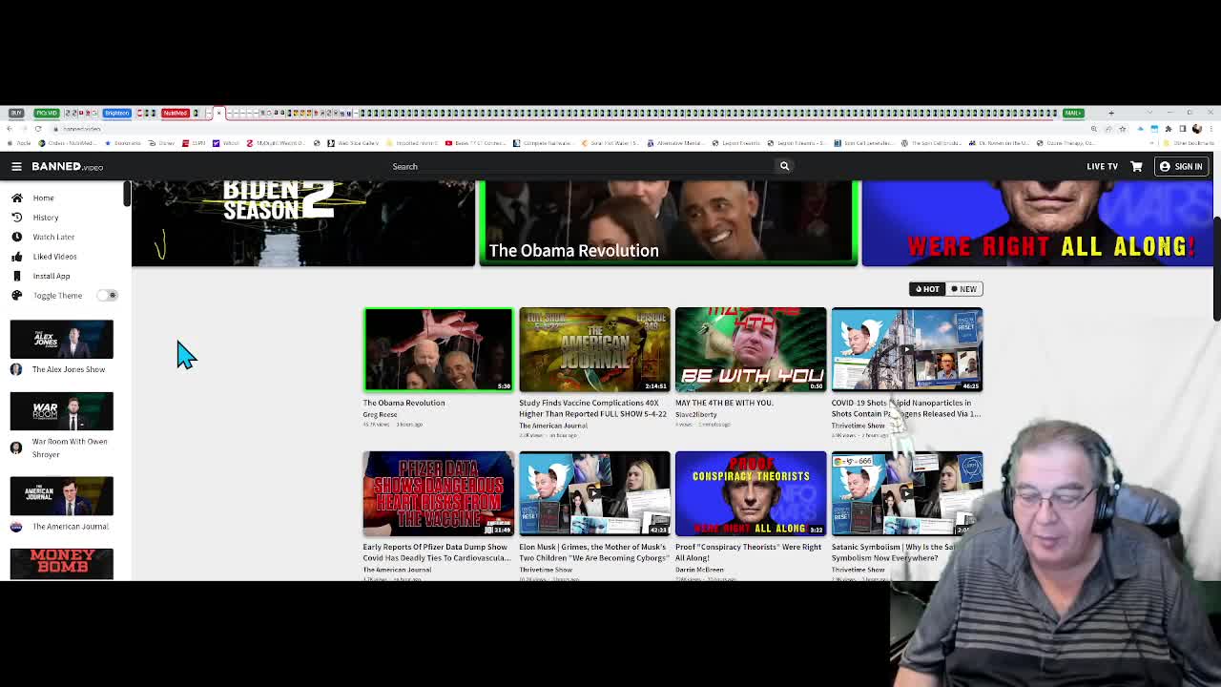Screen dimensions: 1221x687
Task: Open the shopping cart icon
Action: click(x=1136, y=166)
